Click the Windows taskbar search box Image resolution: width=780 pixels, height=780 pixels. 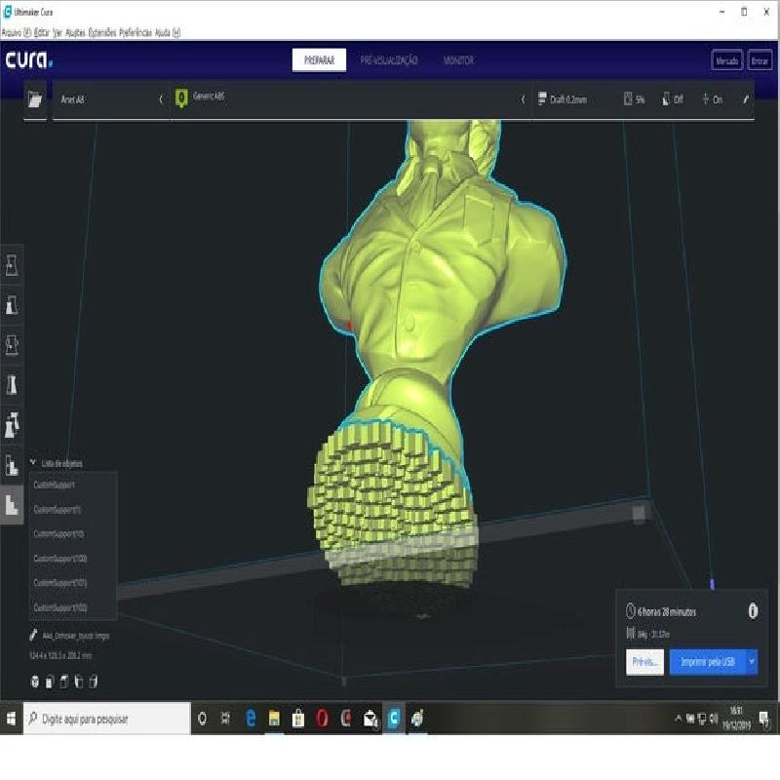point(107,719)
